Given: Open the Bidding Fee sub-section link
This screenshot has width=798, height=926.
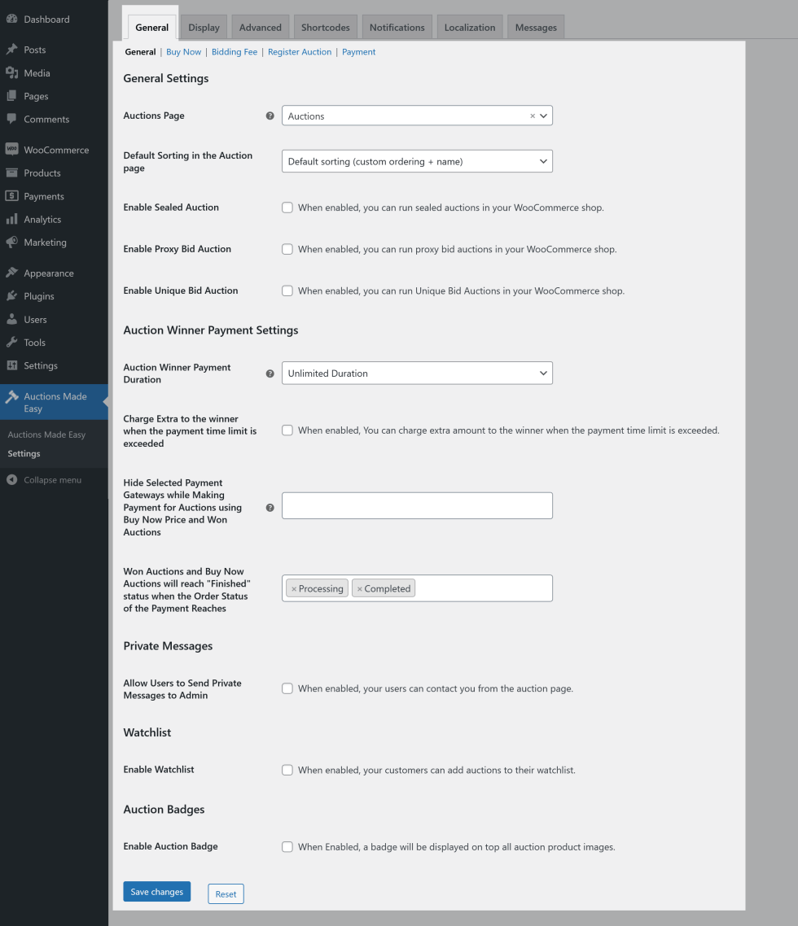Looking at the screenshot, I should [x=235, y=52].
